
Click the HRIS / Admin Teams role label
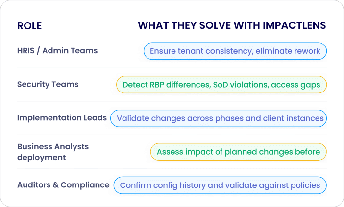(x=57, y=51)
